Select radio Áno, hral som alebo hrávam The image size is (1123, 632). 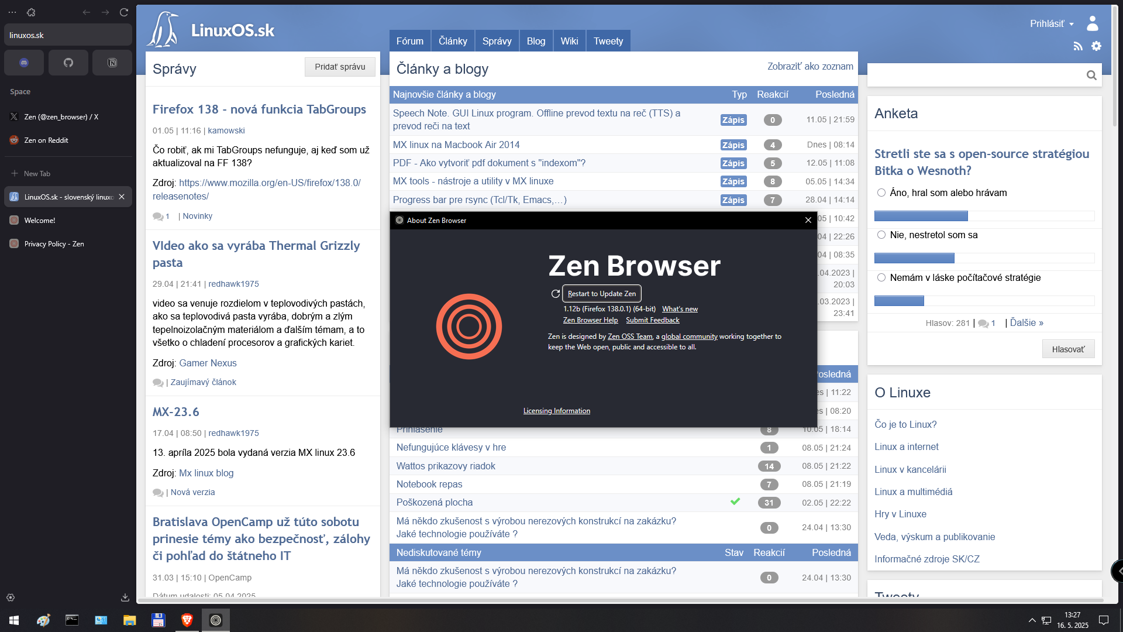click(x=881, y=193)
